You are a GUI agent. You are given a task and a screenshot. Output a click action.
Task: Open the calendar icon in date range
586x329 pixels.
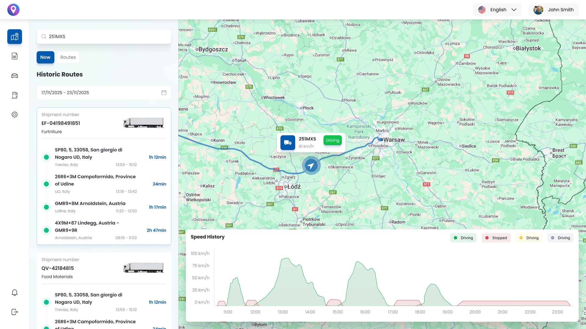click(x=164, y=93)
